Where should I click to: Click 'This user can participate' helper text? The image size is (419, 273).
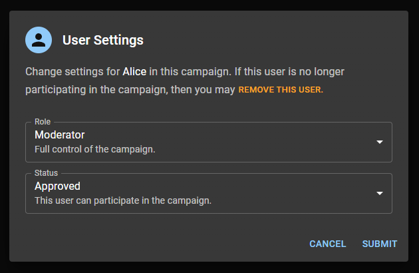tap(122, 200)
